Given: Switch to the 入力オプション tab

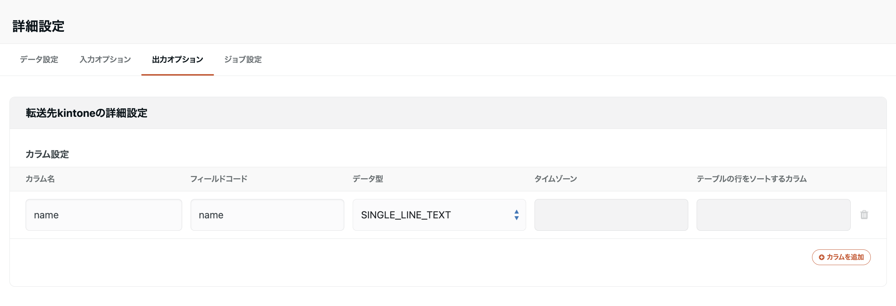Looking at the screenshot, I should (105, 60).
